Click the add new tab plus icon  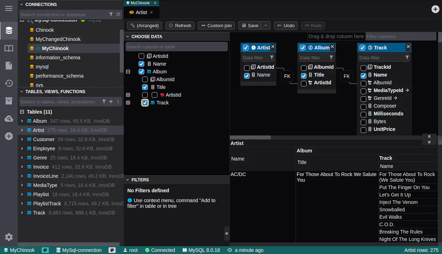435,9
